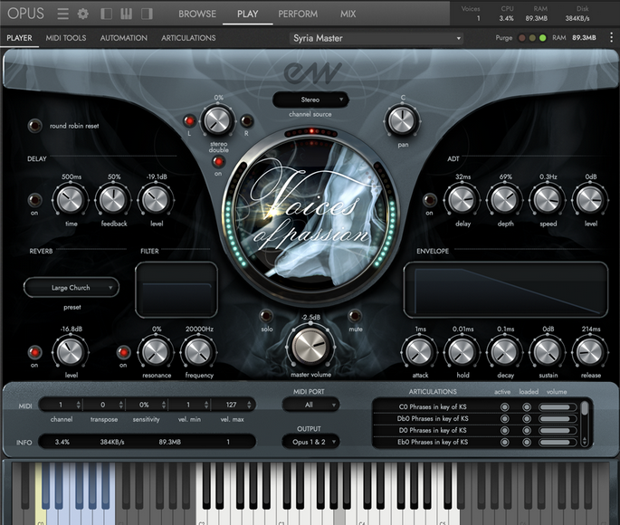
Task: Click the ADT delay knob
Action: pyautogui.click(x=463, y=200)
